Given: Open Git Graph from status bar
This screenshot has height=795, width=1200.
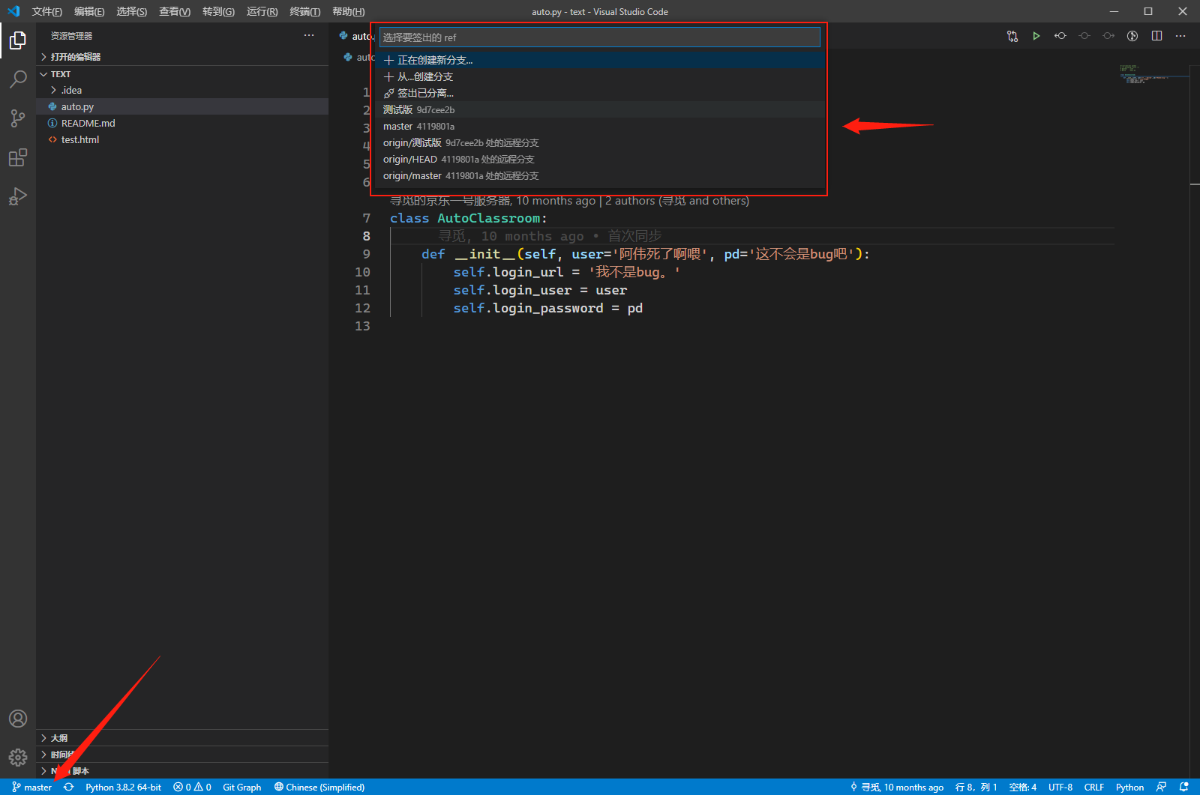Looking at the screenshot, I should pos(241,787).
